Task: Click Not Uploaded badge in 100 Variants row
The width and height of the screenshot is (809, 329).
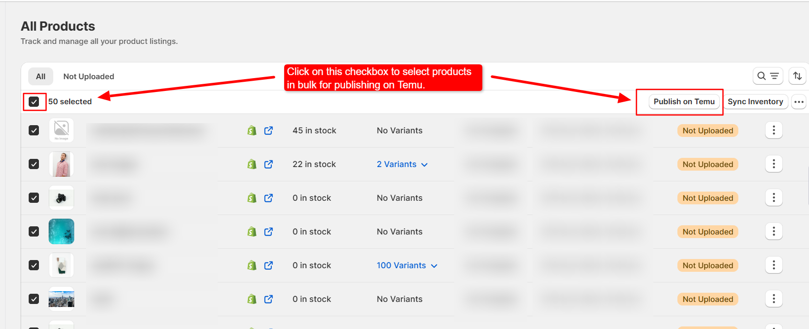Action: point(708,266)
